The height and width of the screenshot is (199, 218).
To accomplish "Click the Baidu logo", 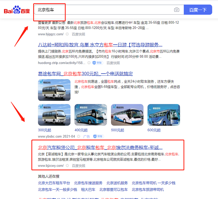I will point(17,10).
